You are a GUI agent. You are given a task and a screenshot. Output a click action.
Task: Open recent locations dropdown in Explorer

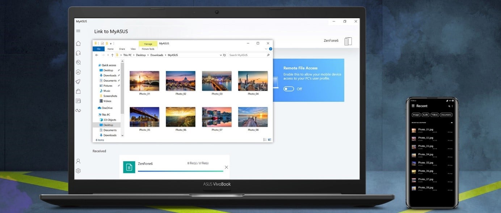click(x=108, y=55)
